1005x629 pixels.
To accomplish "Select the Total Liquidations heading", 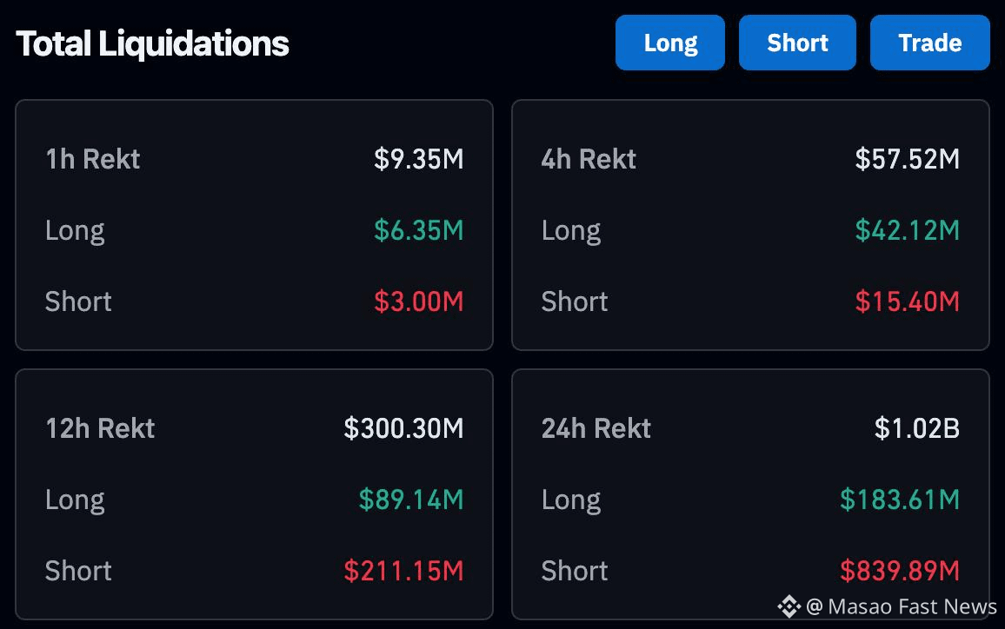I will click(x=152, y=43).
